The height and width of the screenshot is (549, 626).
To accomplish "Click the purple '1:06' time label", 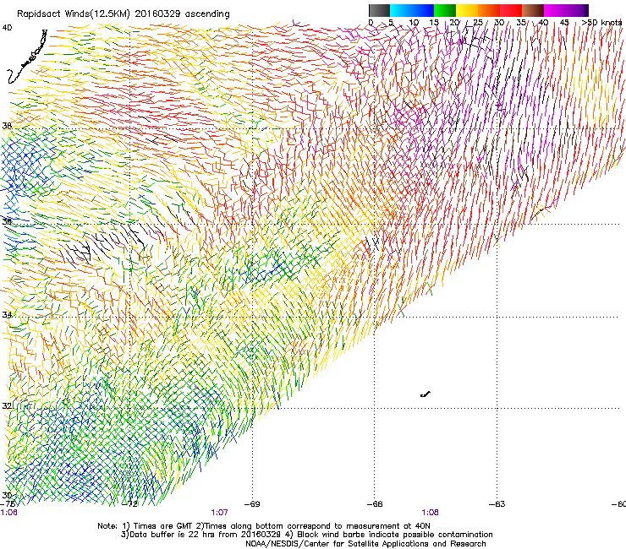I will coord(8,513).
